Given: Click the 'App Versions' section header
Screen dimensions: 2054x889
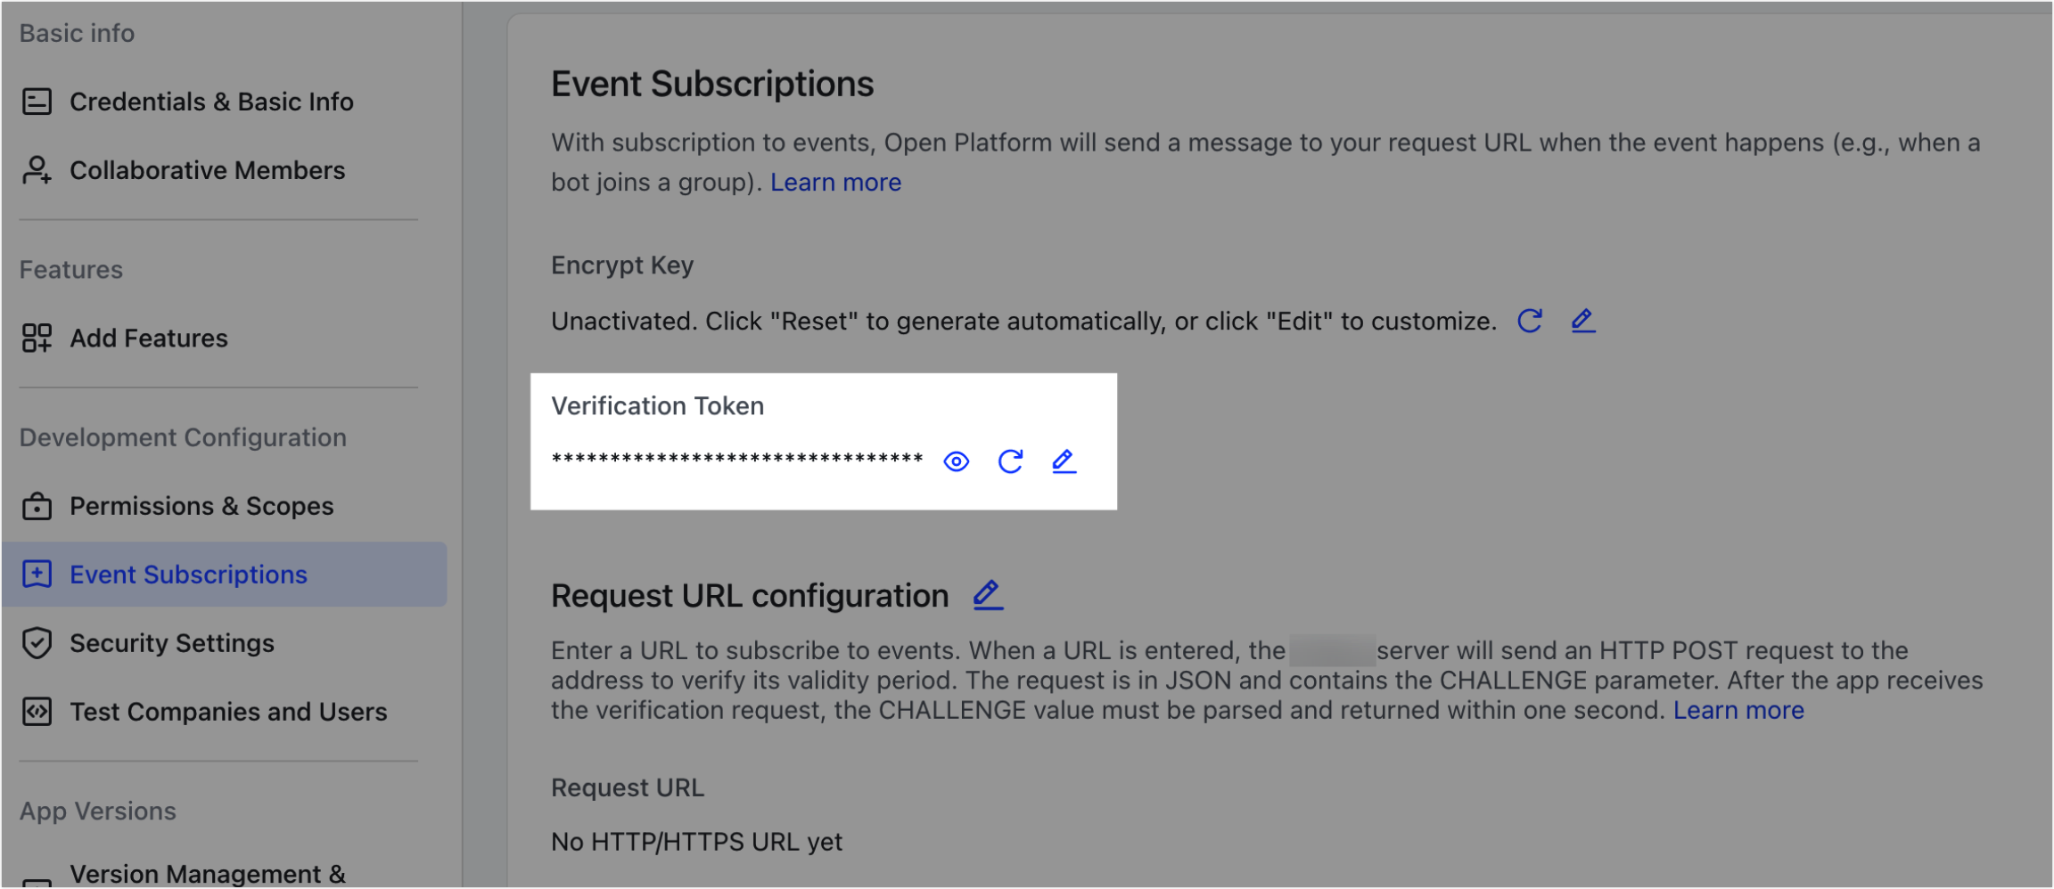Looking at the screenshot, I should [98, 812].
